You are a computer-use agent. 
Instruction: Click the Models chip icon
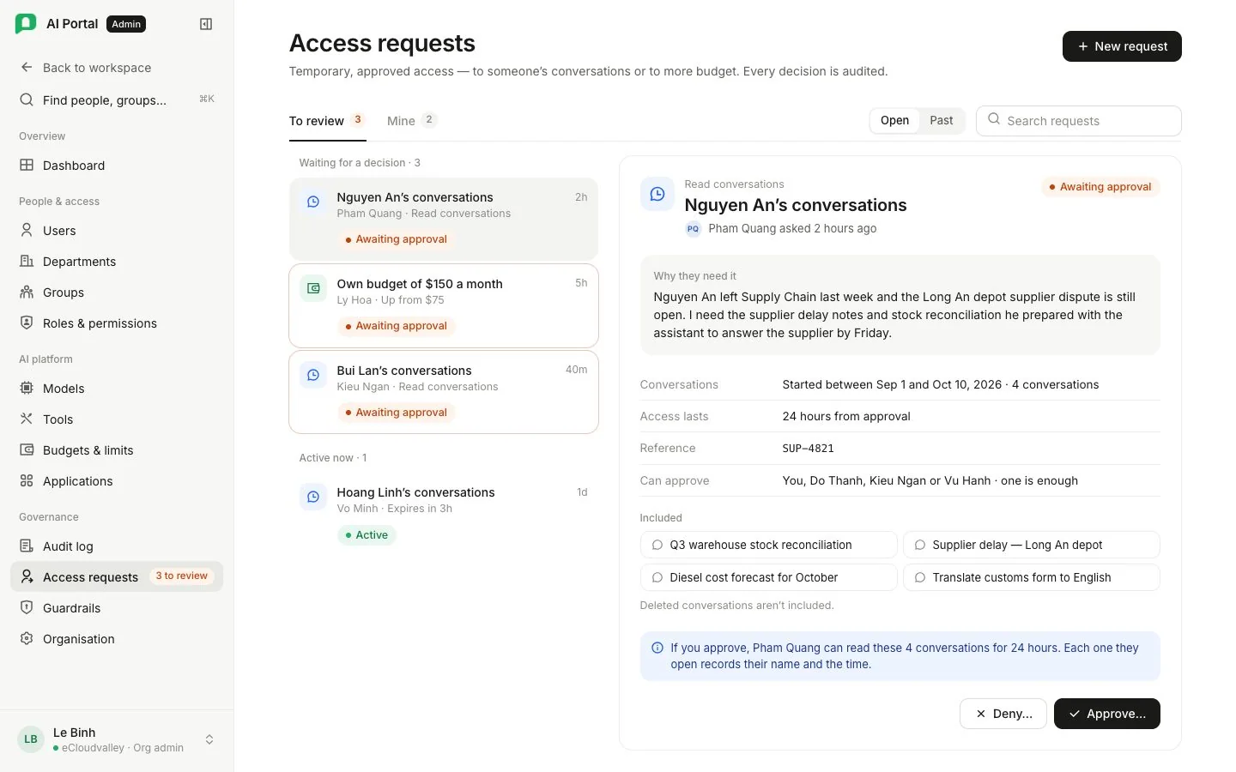27,389
